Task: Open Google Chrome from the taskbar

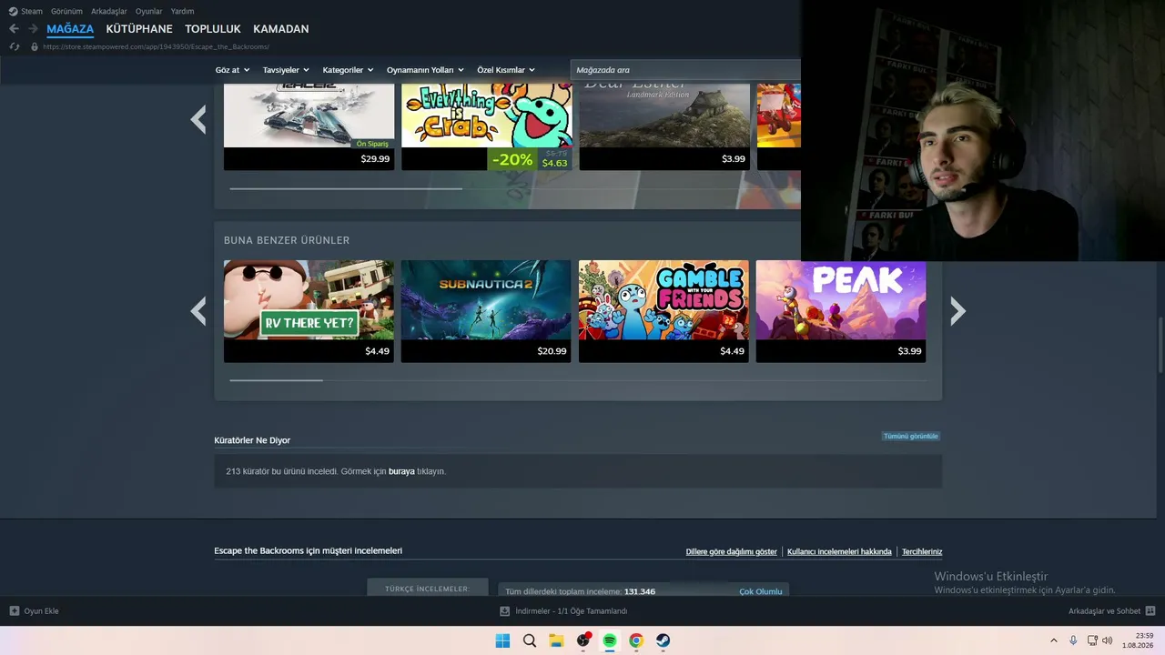Action: (636, 640)
